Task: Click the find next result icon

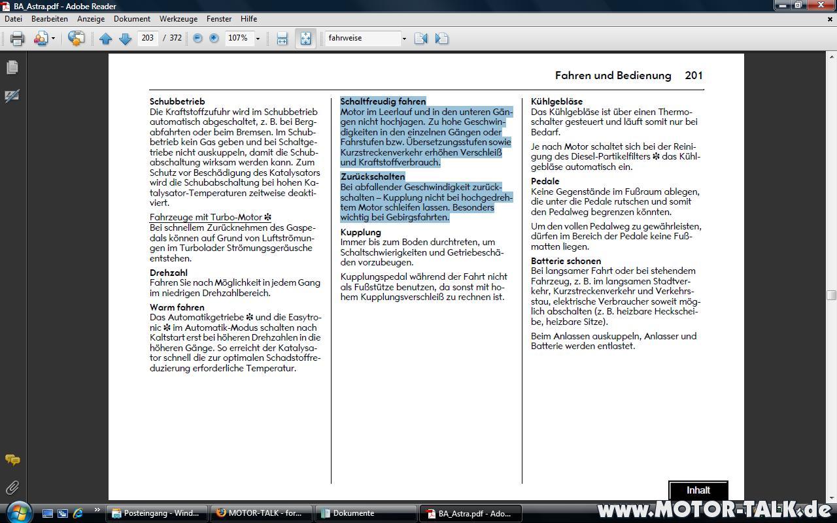Action: [x=441, y=39]
